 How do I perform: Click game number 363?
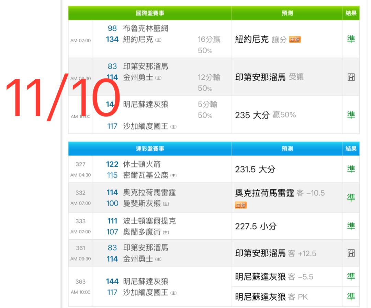tap(80, 282)
